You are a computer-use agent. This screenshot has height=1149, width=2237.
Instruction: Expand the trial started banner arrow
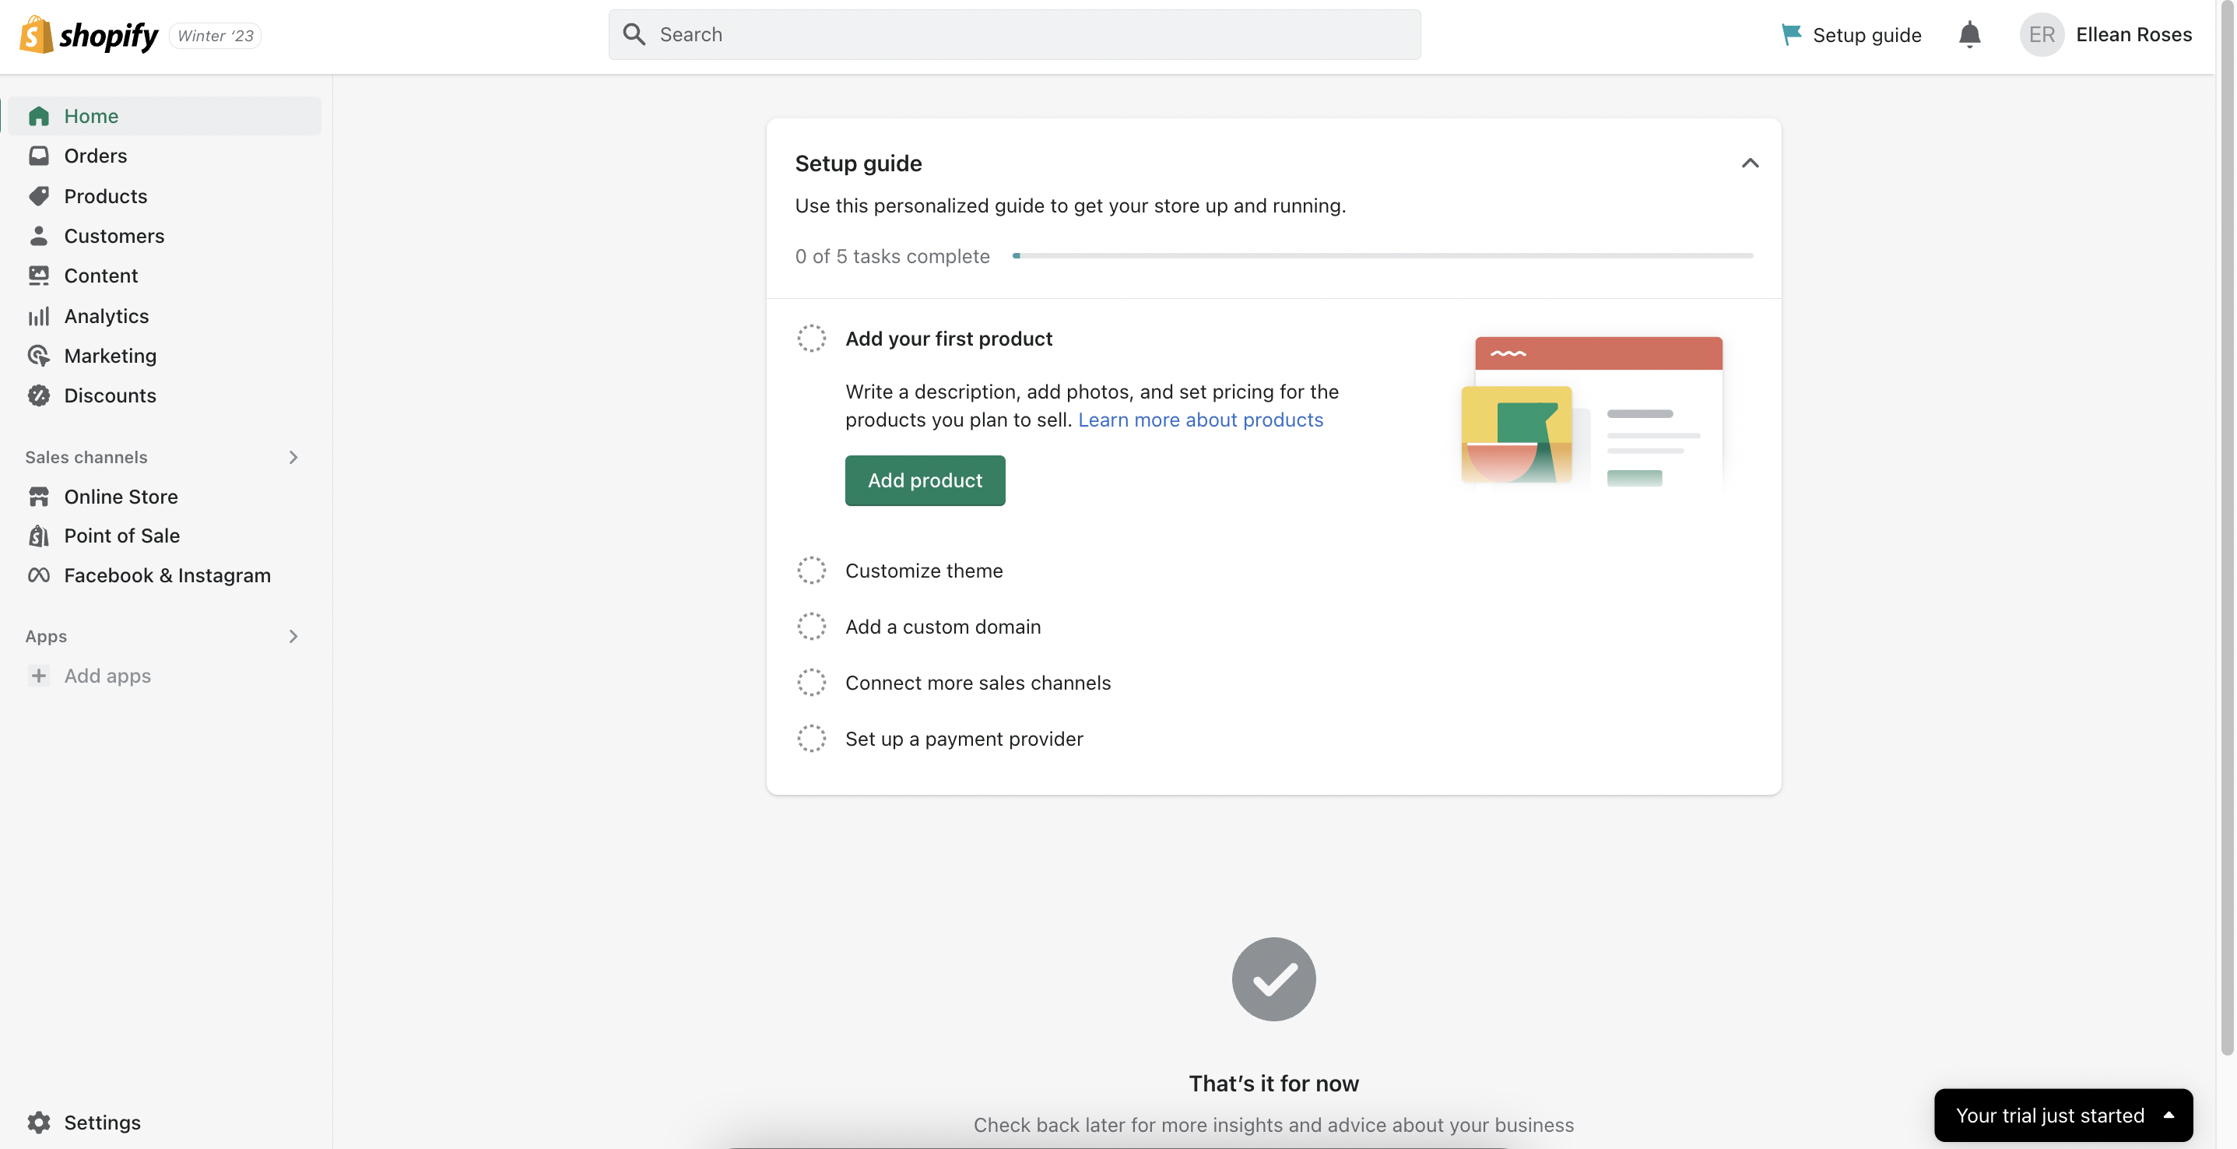coord(2168,1115)
